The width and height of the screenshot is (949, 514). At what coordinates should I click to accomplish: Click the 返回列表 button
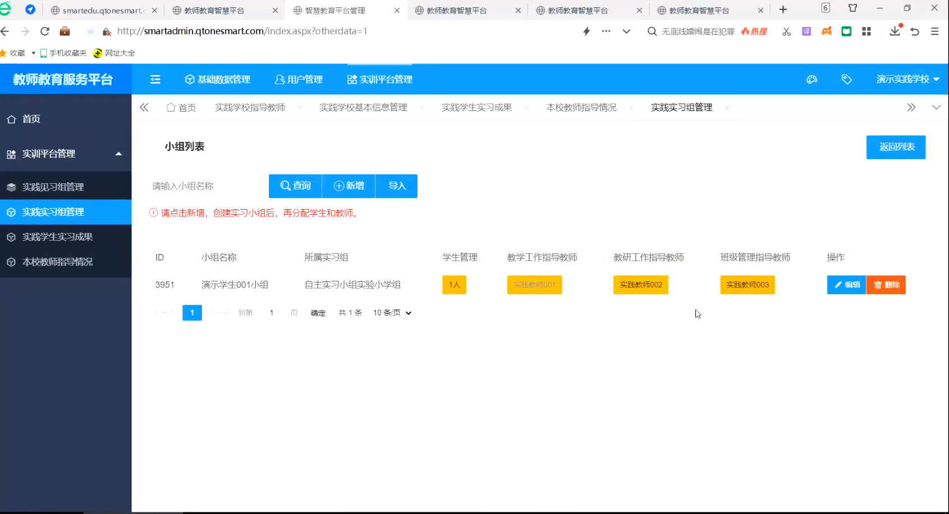coord(896,147)
